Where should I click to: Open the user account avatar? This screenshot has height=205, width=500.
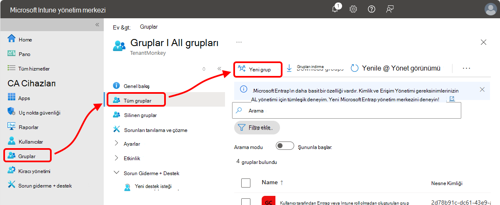click(x=491, y=9)
